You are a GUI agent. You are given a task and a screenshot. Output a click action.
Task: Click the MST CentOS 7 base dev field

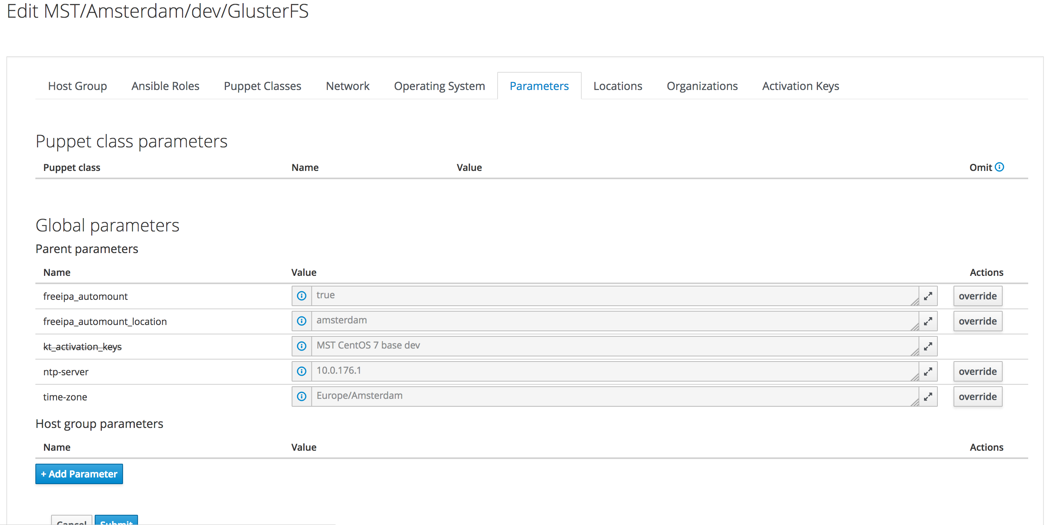pos(615,346)
